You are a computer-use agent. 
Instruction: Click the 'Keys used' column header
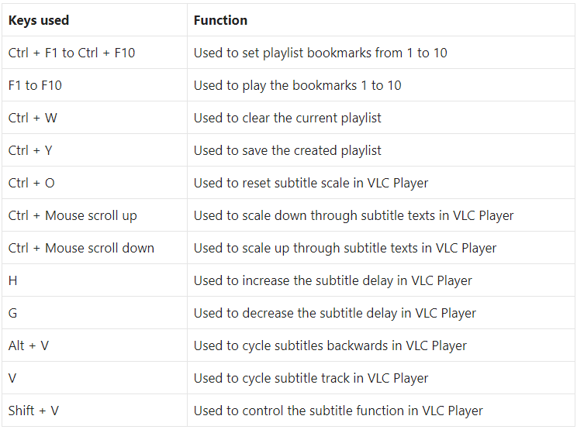click(39, 20)
